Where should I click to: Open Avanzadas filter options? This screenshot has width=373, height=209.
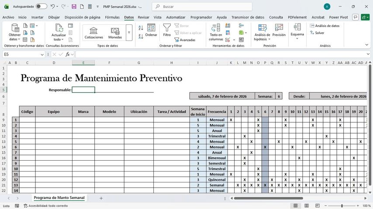pyautogui.click(x=185, y=40)
